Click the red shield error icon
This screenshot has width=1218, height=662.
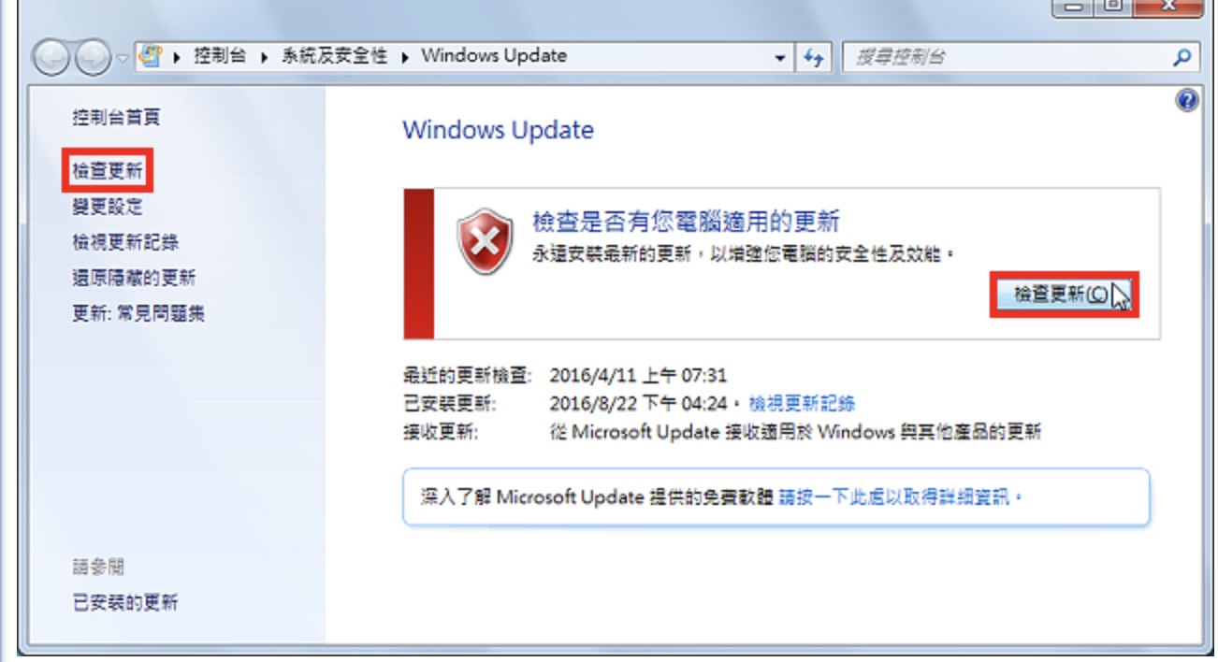pyautogui.click(x=485, y=242)
